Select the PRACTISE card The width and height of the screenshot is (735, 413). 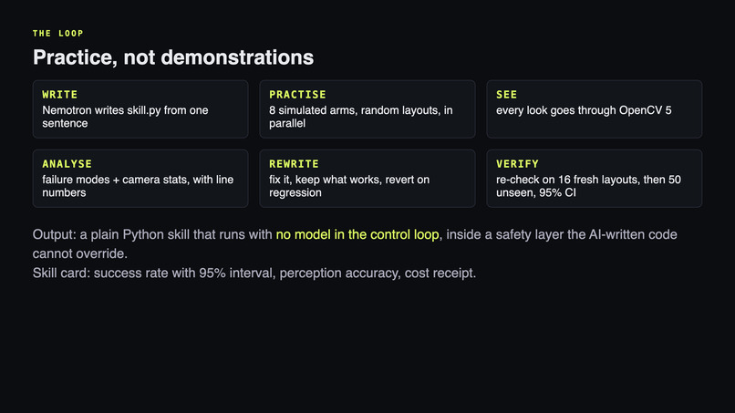click(x=367, y=109)
